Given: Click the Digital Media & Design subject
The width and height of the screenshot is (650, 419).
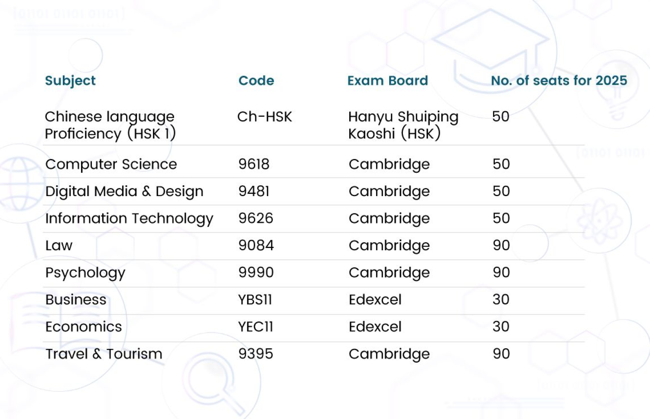Looking at the screenshot, I should coord(124,191).
